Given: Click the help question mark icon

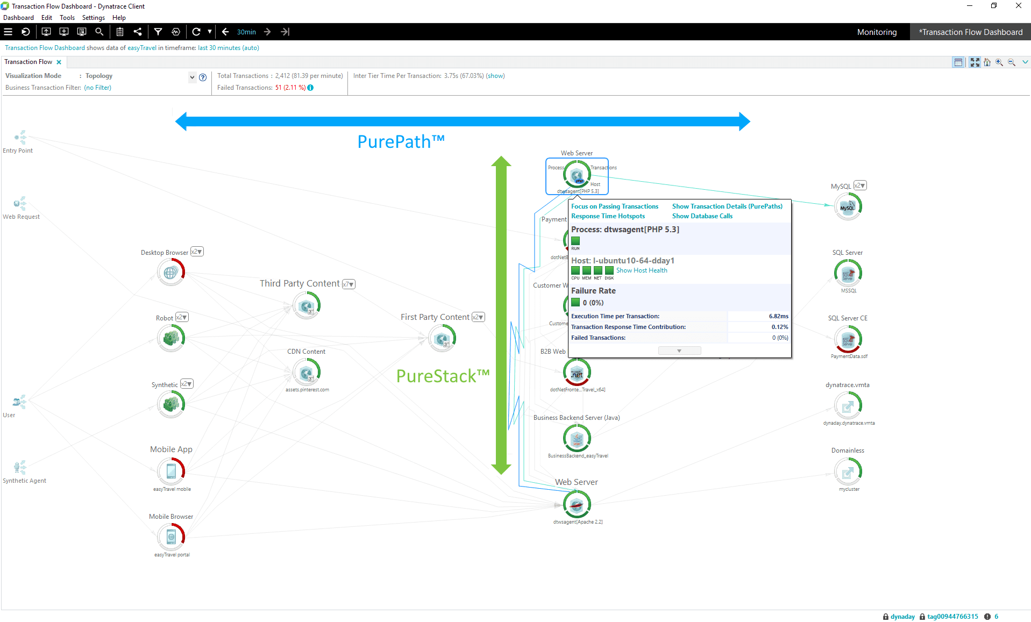Looking at the screenshot, I should (x=203, y=77).
